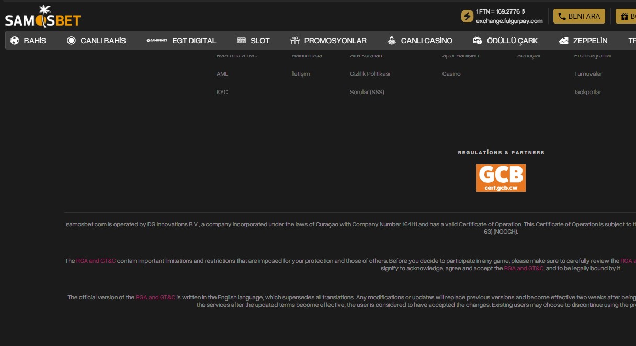The width and height of the screenshot is (636, 346).
Task: Click the slot machine icon
Action: [x=241, y=40]
